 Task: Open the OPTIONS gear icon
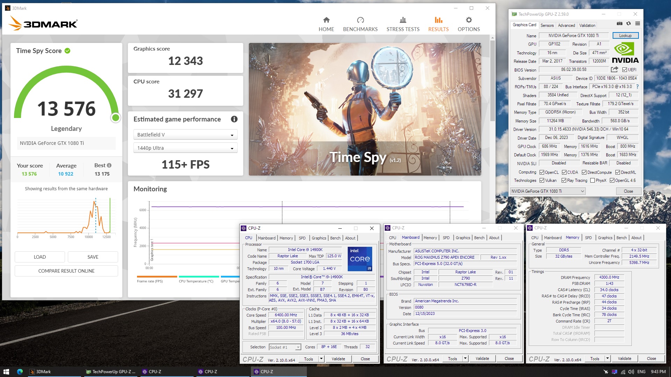point(469,20)
